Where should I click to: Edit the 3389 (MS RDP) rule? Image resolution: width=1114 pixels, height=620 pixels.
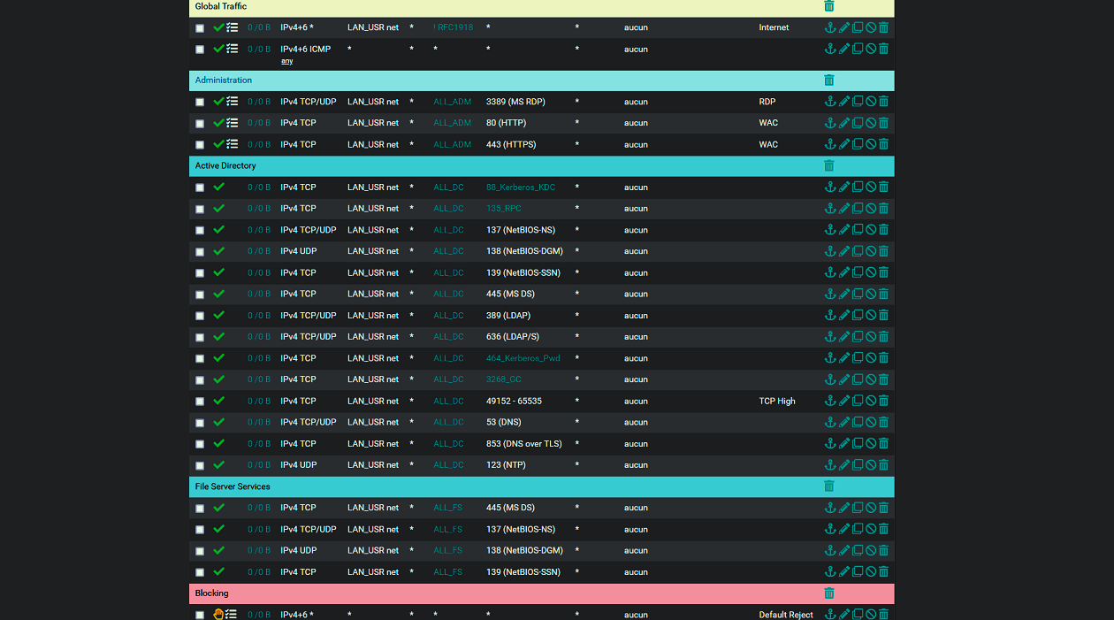[x=844, y=102]
